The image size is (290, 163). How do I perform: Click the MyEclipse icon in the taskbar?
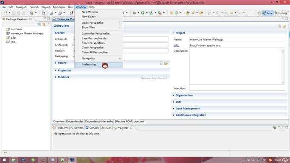[x=72, y=160]
